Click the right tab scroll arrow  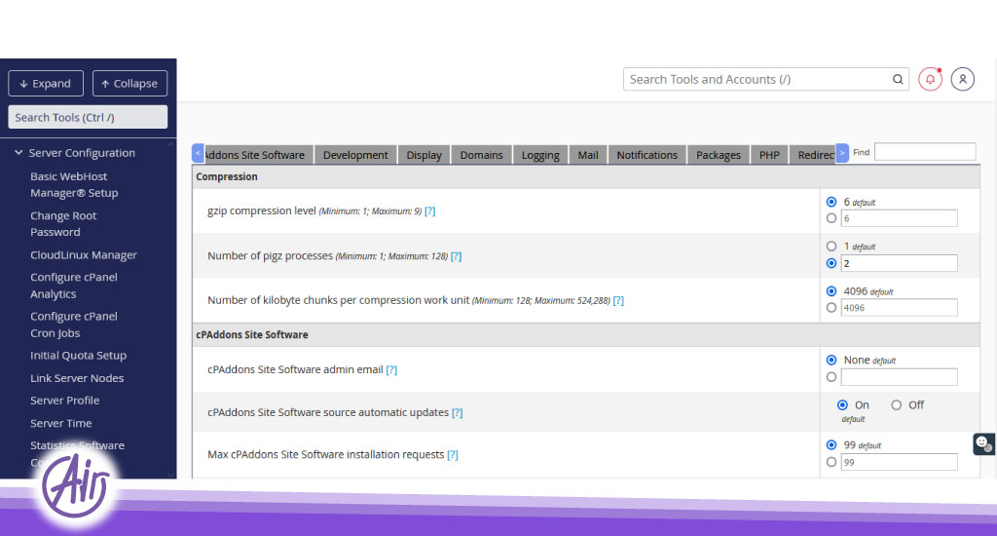[x=842, y=153]
